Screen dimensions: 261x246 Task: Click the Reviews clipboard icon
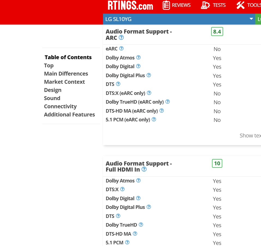point(166,5)
